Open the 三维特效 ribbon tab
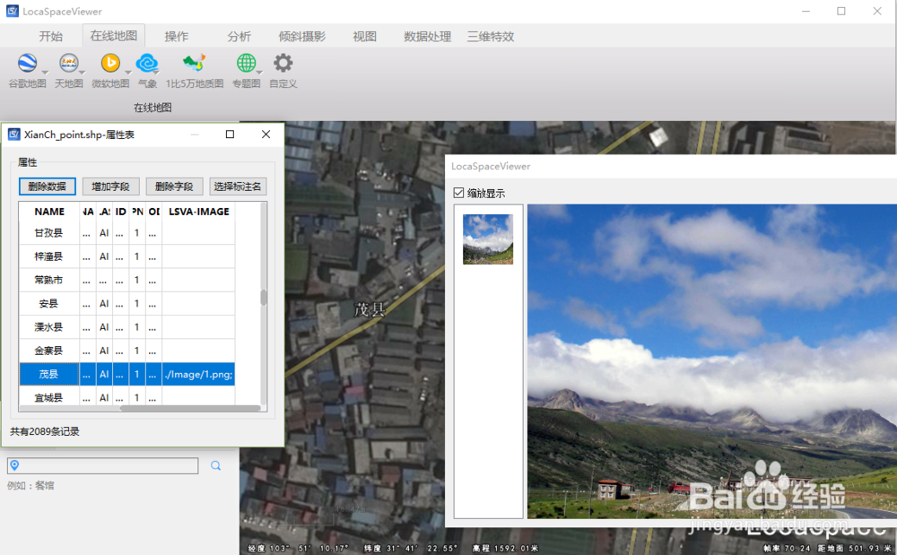 point(491,37)
